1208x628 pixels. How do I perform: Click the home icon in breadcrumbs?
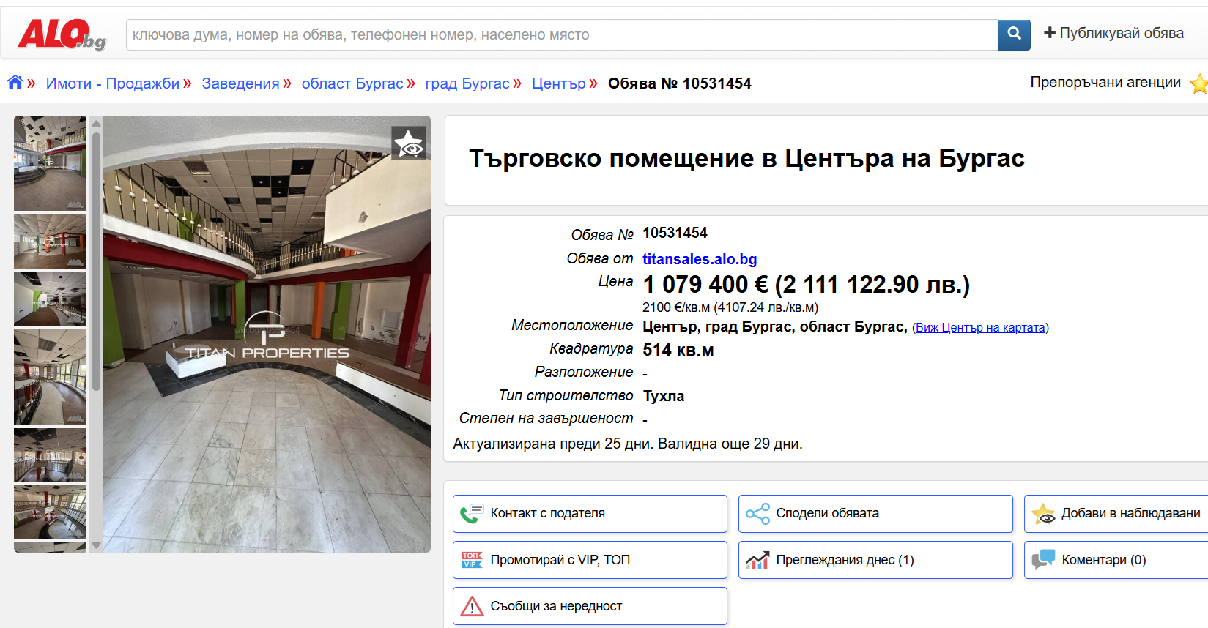[x=15, y=83]
